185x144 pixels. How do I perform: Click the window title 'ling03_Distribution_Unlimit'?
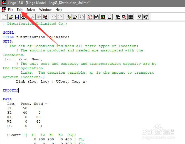68,3
